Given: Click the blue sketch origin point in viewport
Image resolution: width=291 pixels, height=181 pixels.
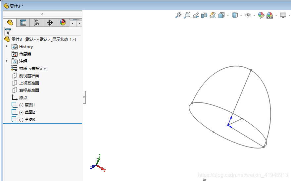Looking at the screenshot, I should tap(228, 125).
